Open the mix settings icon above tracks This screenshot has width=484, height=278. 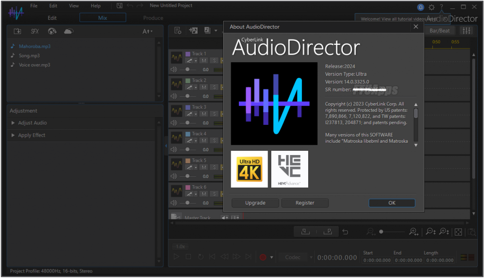(178, 31)
